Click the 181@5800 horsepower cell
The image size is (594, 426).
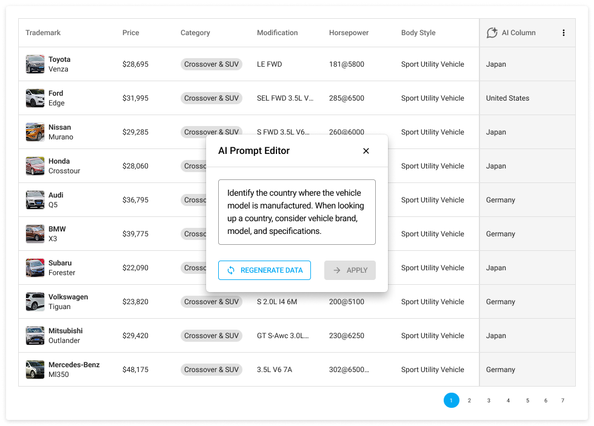[347, 64]
